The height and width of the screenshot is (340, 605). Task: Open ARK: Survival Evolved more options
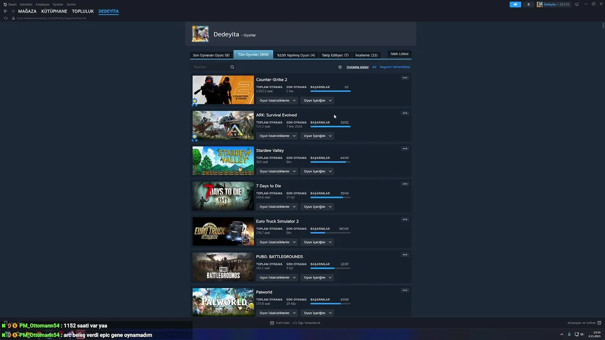point(405,113)
